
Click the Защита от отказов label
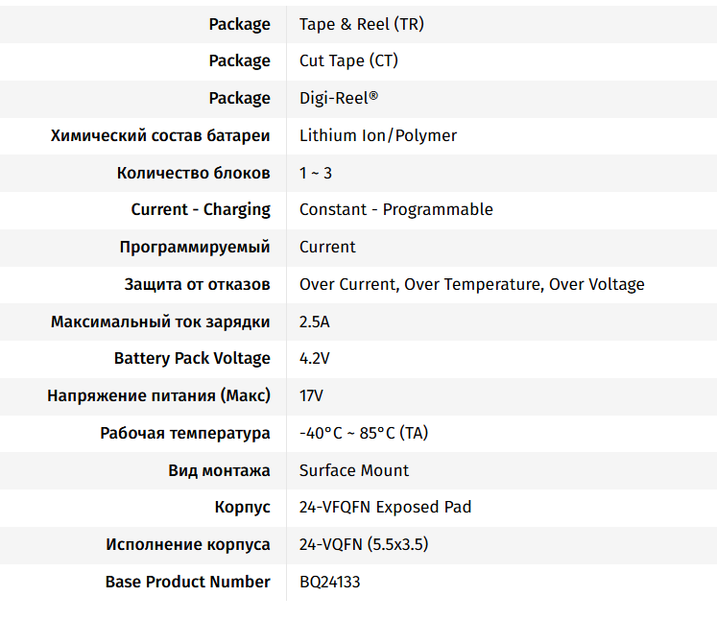click(x=197, y=284)
